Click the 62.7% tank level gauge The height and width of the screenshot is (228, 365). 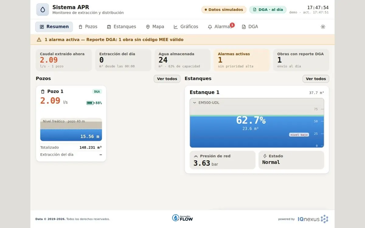tap(257, 123)
